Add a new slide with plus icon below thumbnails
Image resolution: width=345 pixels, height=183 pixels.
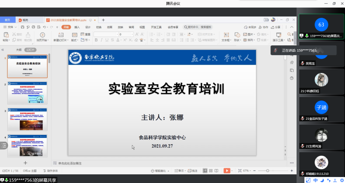click(x=25, y=163)
